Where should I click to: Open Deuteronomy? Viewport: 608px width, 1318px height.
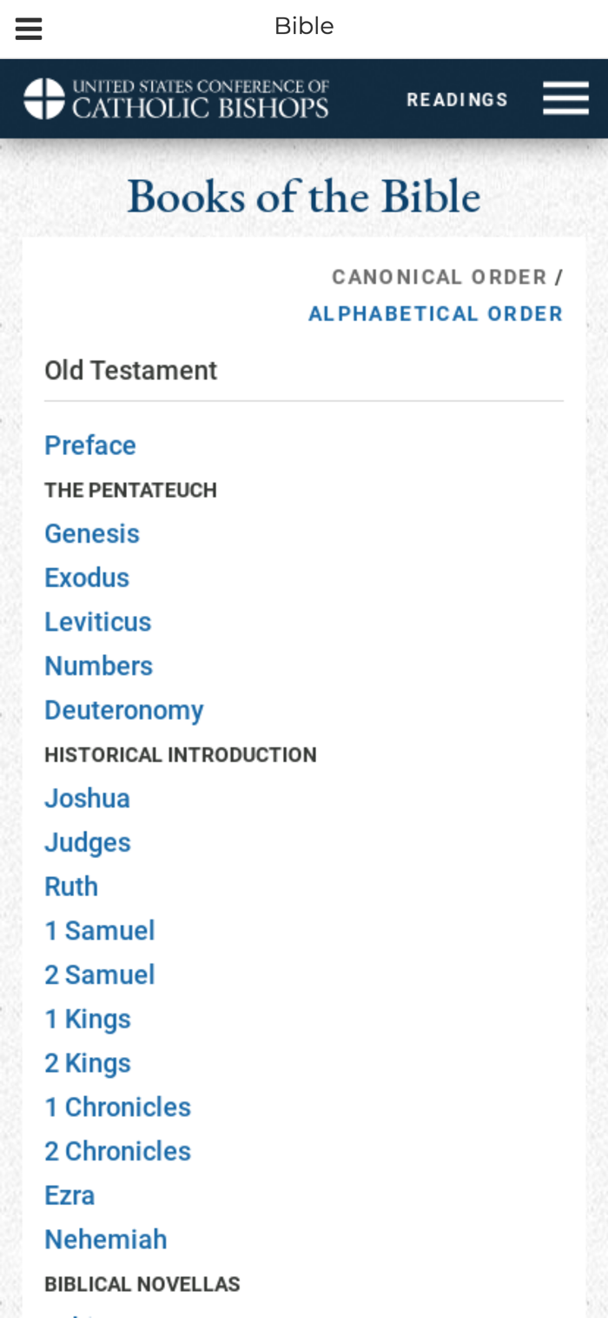pos(124,711)
